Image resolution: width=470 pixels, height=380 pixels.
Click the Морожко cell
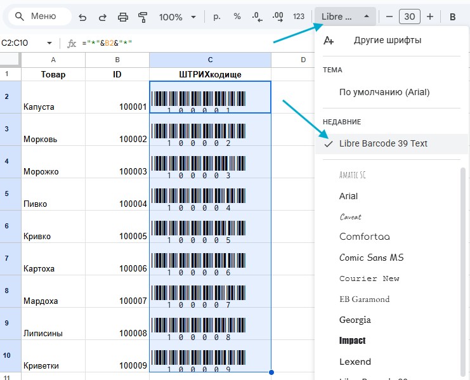click(53, 162)
